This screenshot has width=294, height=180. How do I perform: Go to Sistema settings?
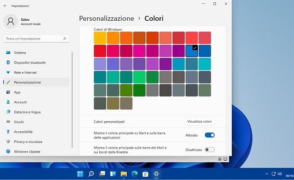[x=36, y=53]
